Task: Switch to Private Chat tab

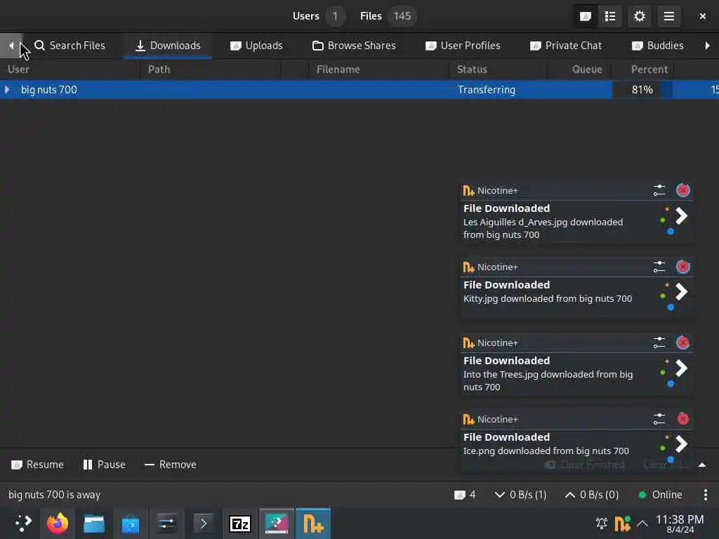Action: point(566,46)
